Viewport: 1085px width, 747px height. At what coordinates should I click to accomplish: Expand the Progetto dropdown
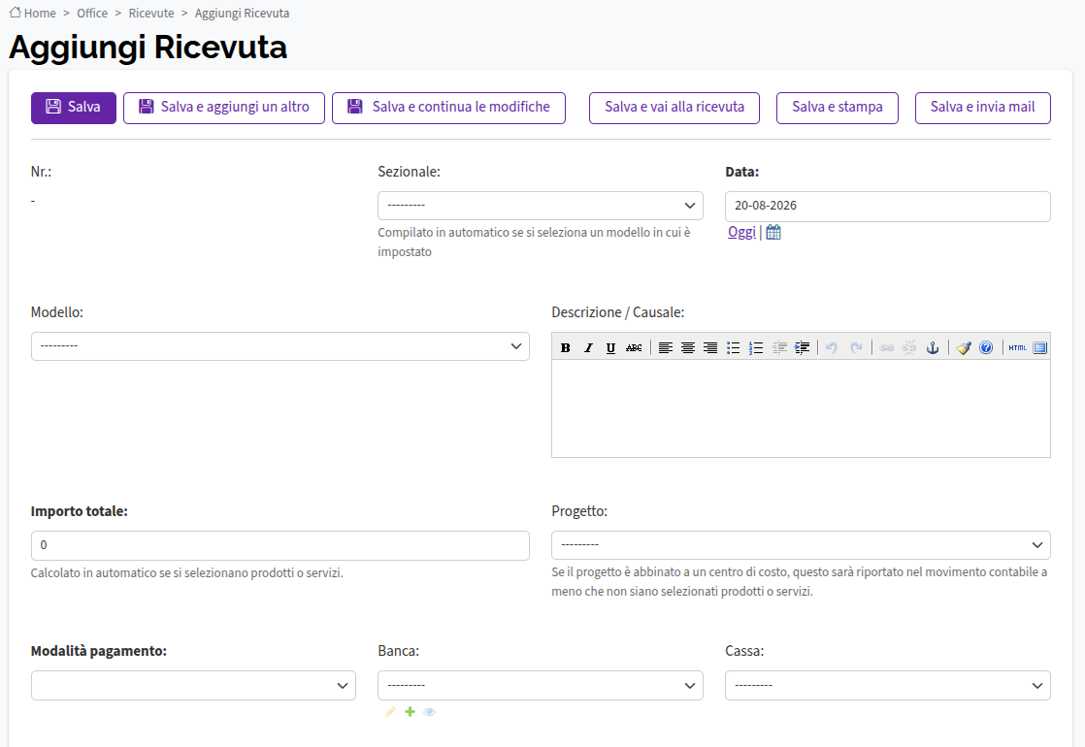click(801, 546)
